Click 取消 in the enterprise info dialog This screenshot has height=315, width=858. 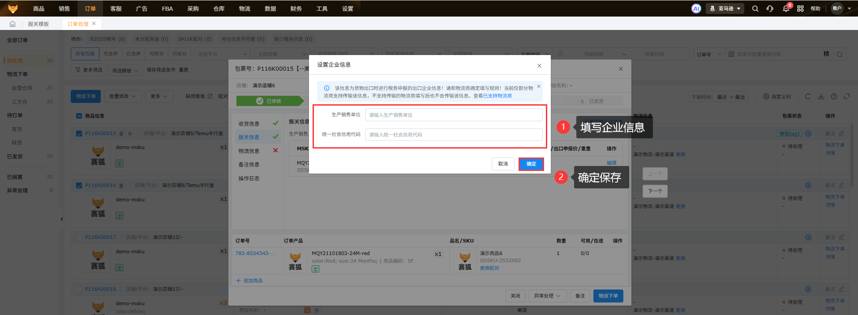pyautogui.click(x=503, y=164)
